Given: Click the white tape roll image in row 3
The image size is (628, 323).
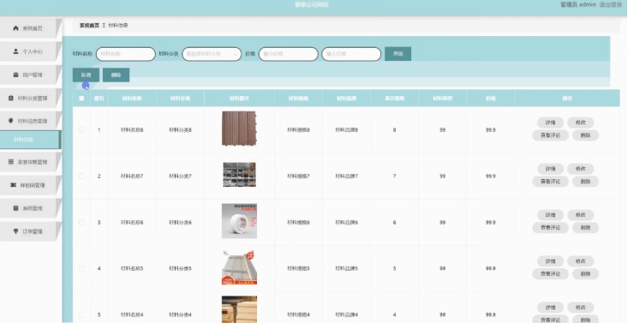Looking at the screenshot, I should tap(239, 221).
